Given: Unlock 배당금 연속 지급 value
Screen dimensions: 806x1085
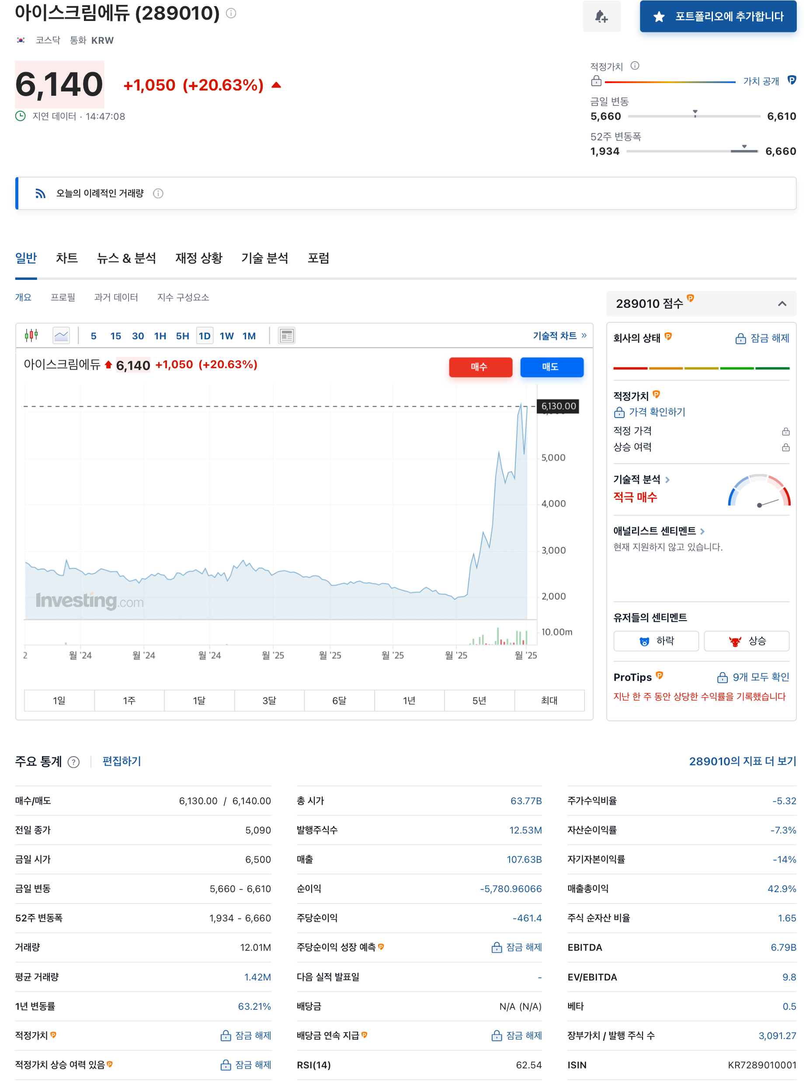Looking at the screenshot, I should (x=517, y=1035).
